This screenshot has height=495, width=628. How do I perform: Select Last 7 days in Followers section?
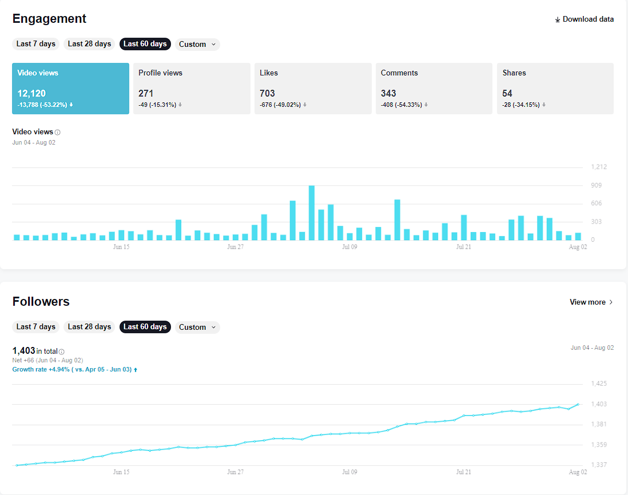click(x=35, y=327)
